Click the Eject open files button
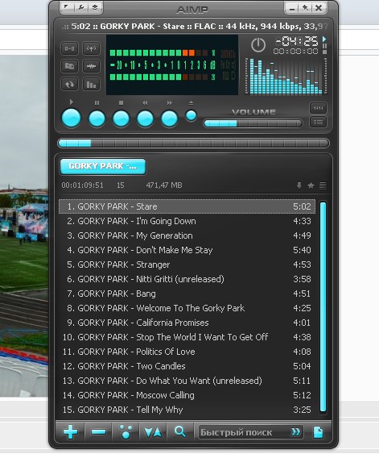 tap(191, 115)
